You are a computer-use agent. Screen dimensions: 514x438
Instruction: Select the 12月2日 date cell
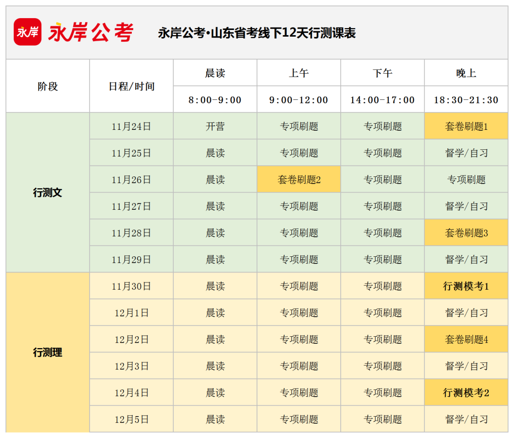coord(131,340)
